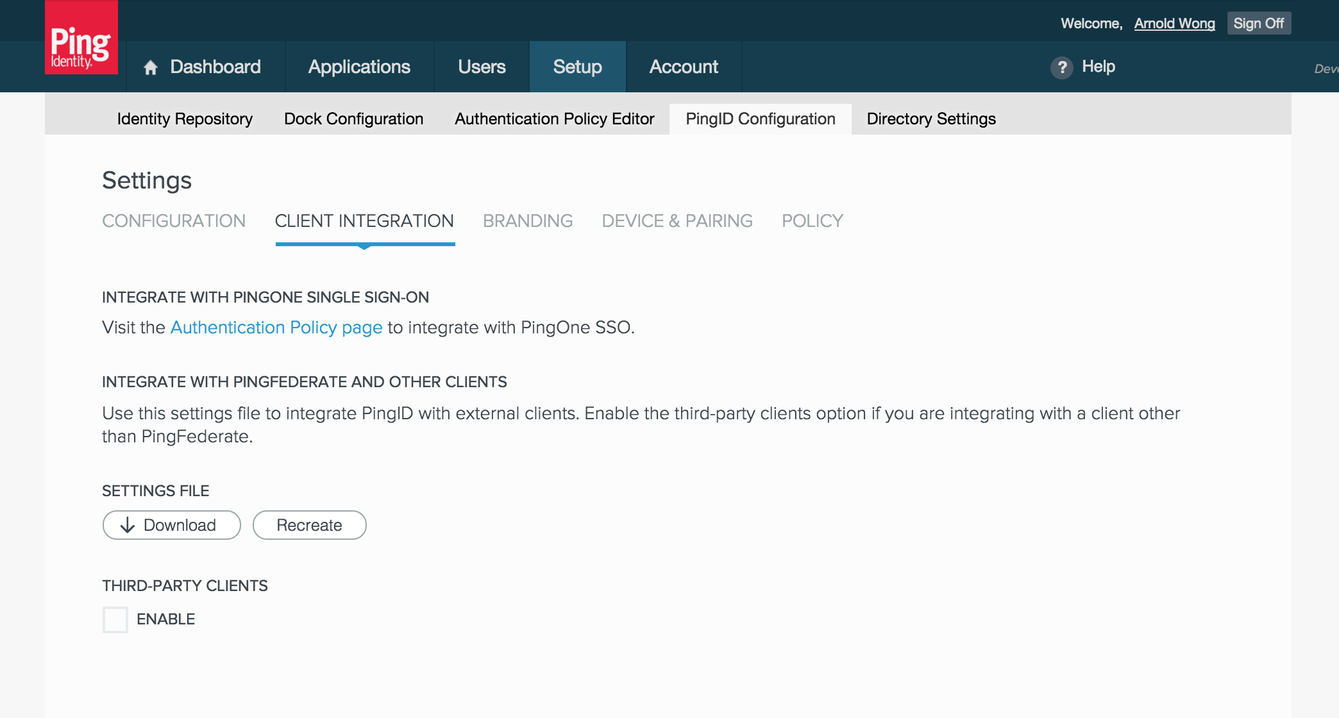Image resolution: width=1339 pixels, height=718 pixels.
Task: Select the BRANDING settings tab
Action: tap(527, 221)
